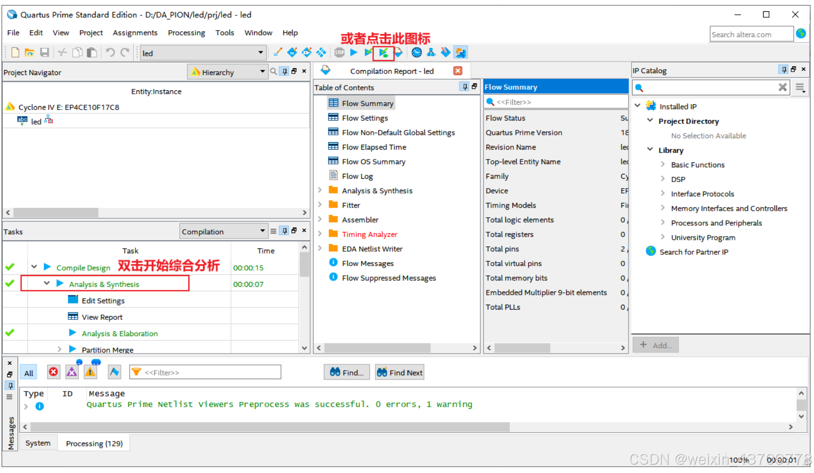The width and height of the screenshot is (814, 473).
Task: Open the Timing Analyzer clock icon
Action: (417, 52)
